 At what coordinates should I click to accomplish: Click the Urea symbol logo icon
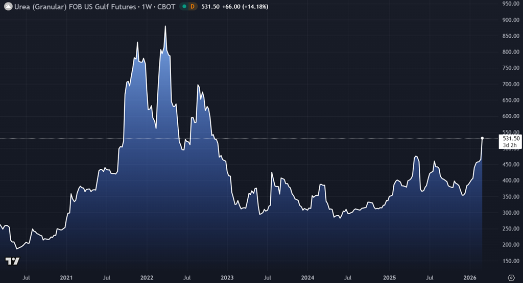tap(8, 7)
